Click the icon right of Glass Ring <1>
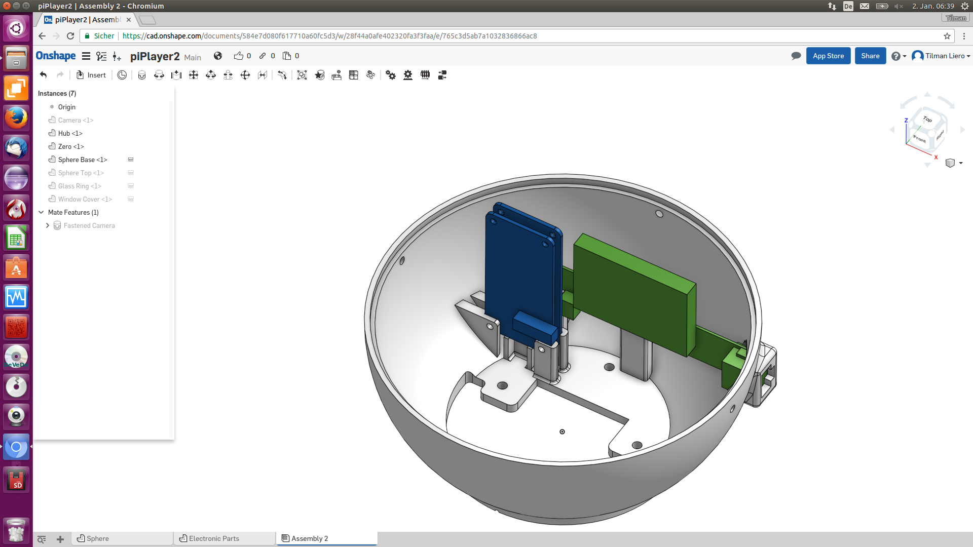Screen dimensions: 973x547 coord(131,186)
